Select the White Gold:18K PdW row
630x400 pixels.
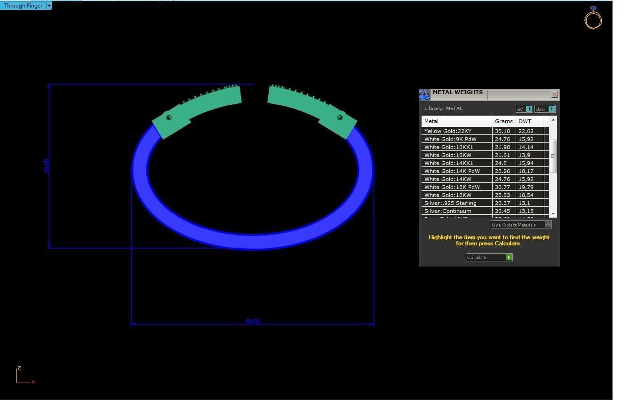pos(485,187)
